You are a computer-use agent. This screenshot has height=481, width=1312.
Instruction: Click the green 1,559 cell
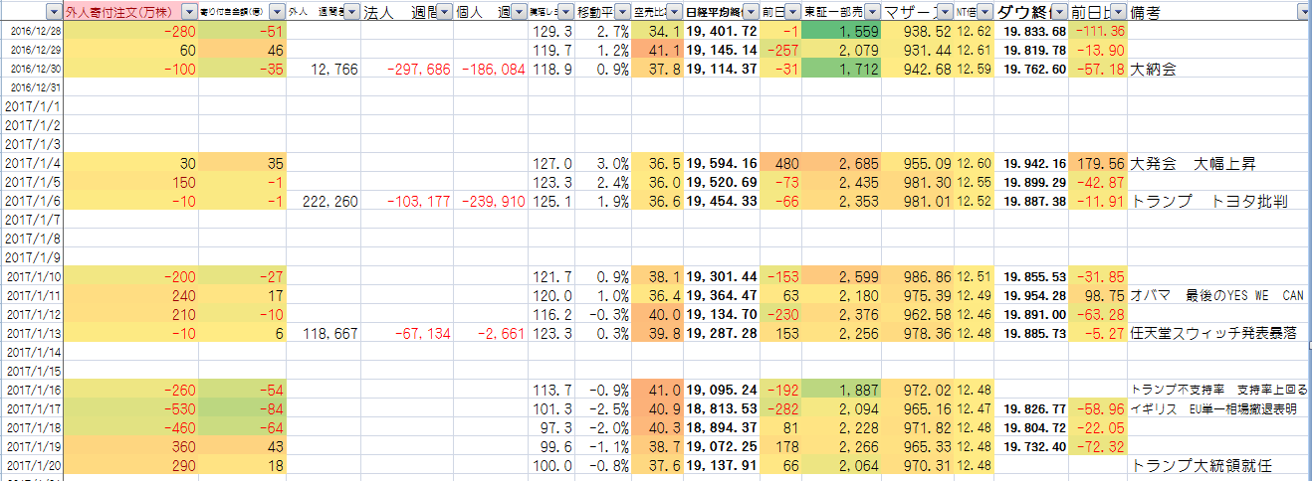coord(841,31)
